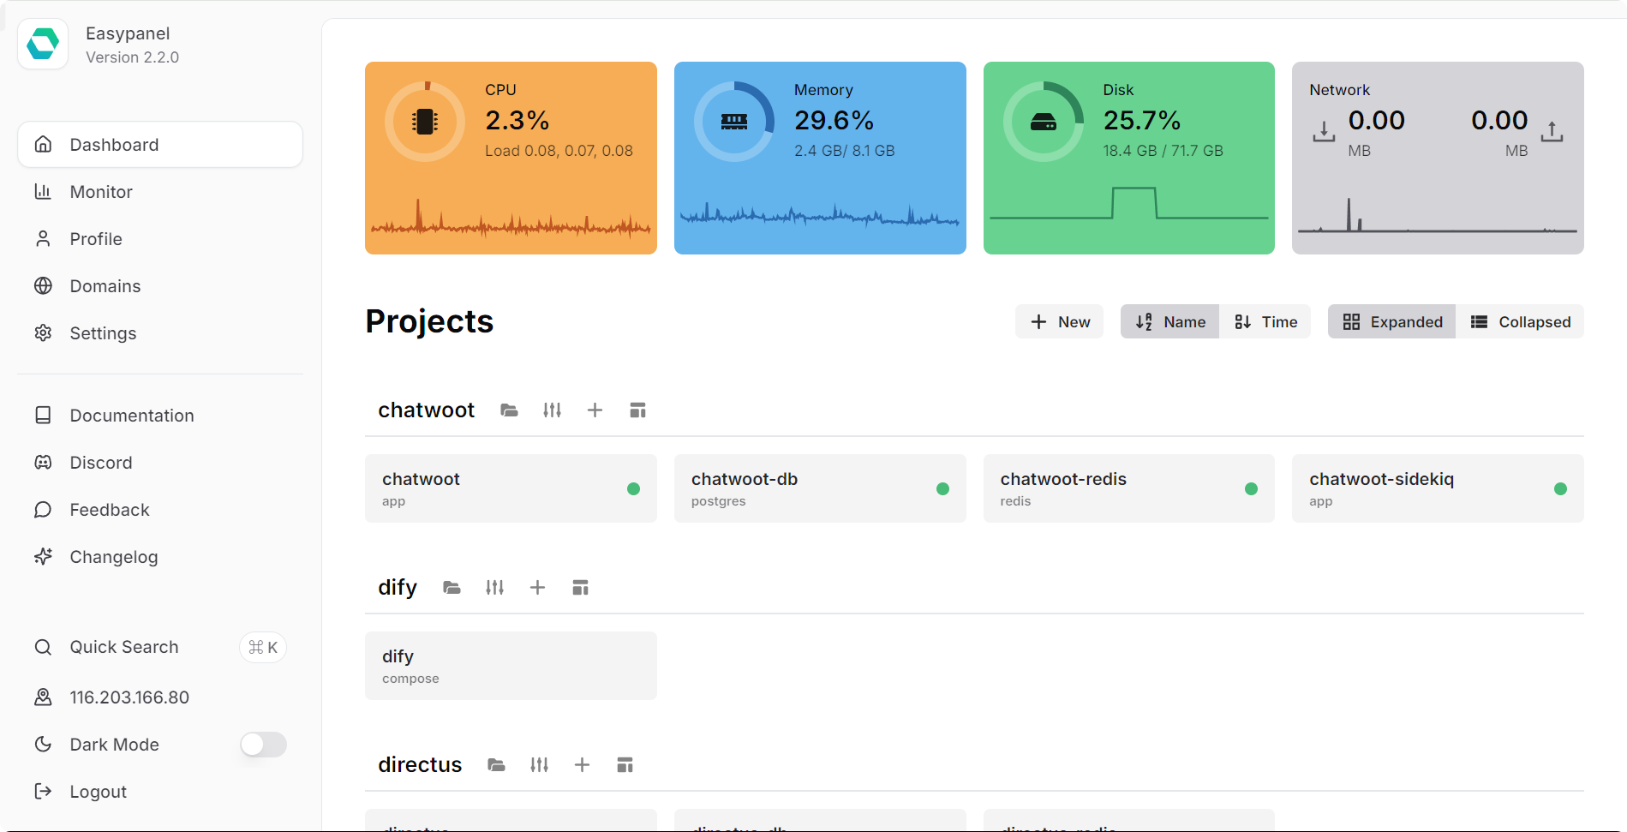
Task: Click the Changelog sparkle icon
Action: tap(43, 556)
